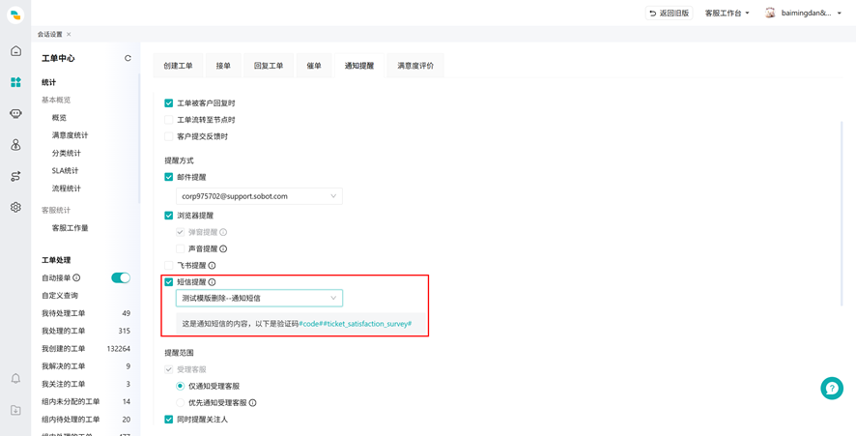
Task: Open the download tasks icon
Action: 15,410
